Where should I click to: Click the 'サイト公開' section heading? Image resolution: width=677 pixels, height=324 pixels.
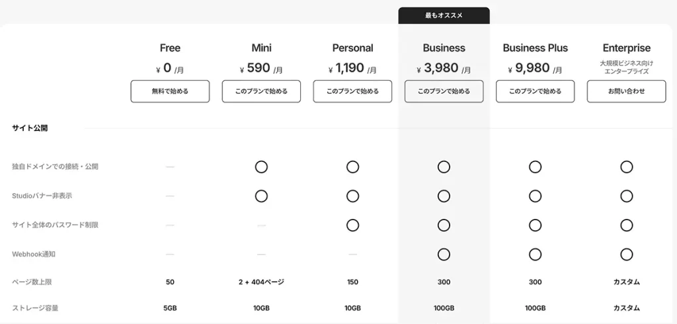tap(30, 128)
